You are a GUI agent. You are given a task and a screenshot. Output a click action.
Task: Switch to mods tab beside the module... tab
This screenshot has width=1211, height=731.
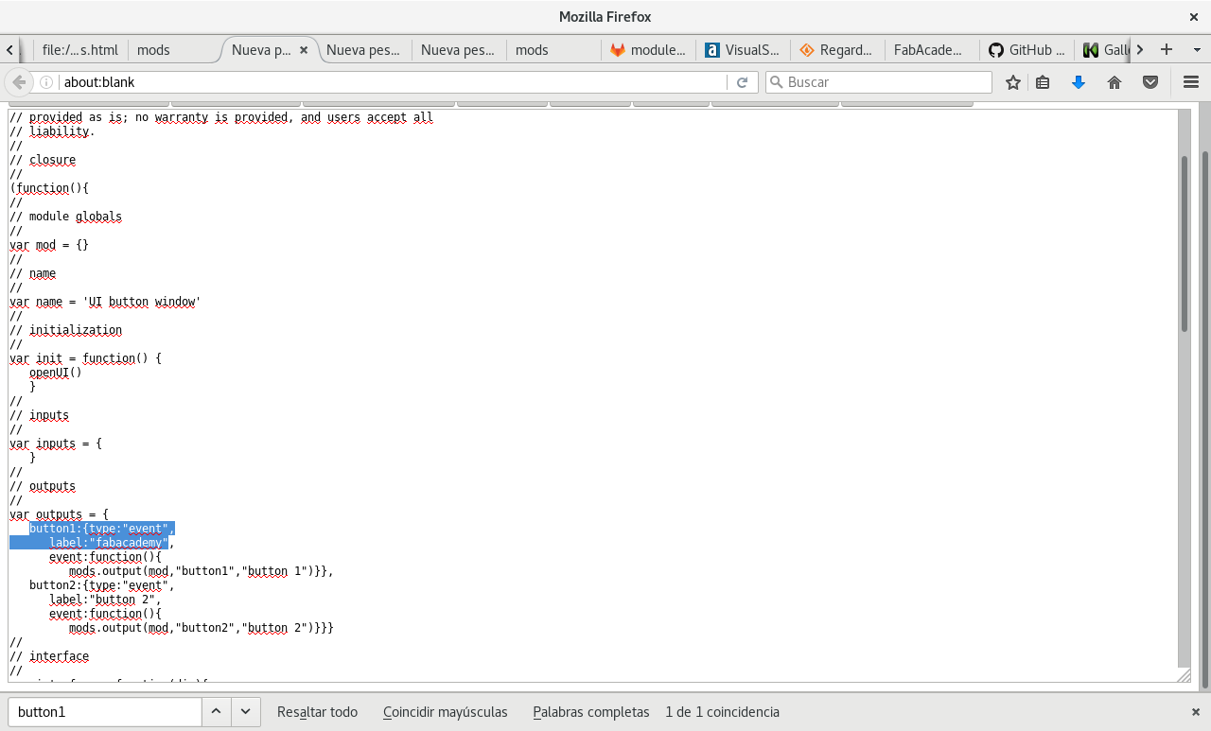click(x=553, y=50)
